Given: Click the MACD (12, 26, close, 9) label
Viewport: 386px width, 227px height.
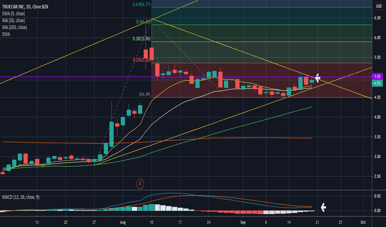Looking at the screenshot, I should (21, 197).
